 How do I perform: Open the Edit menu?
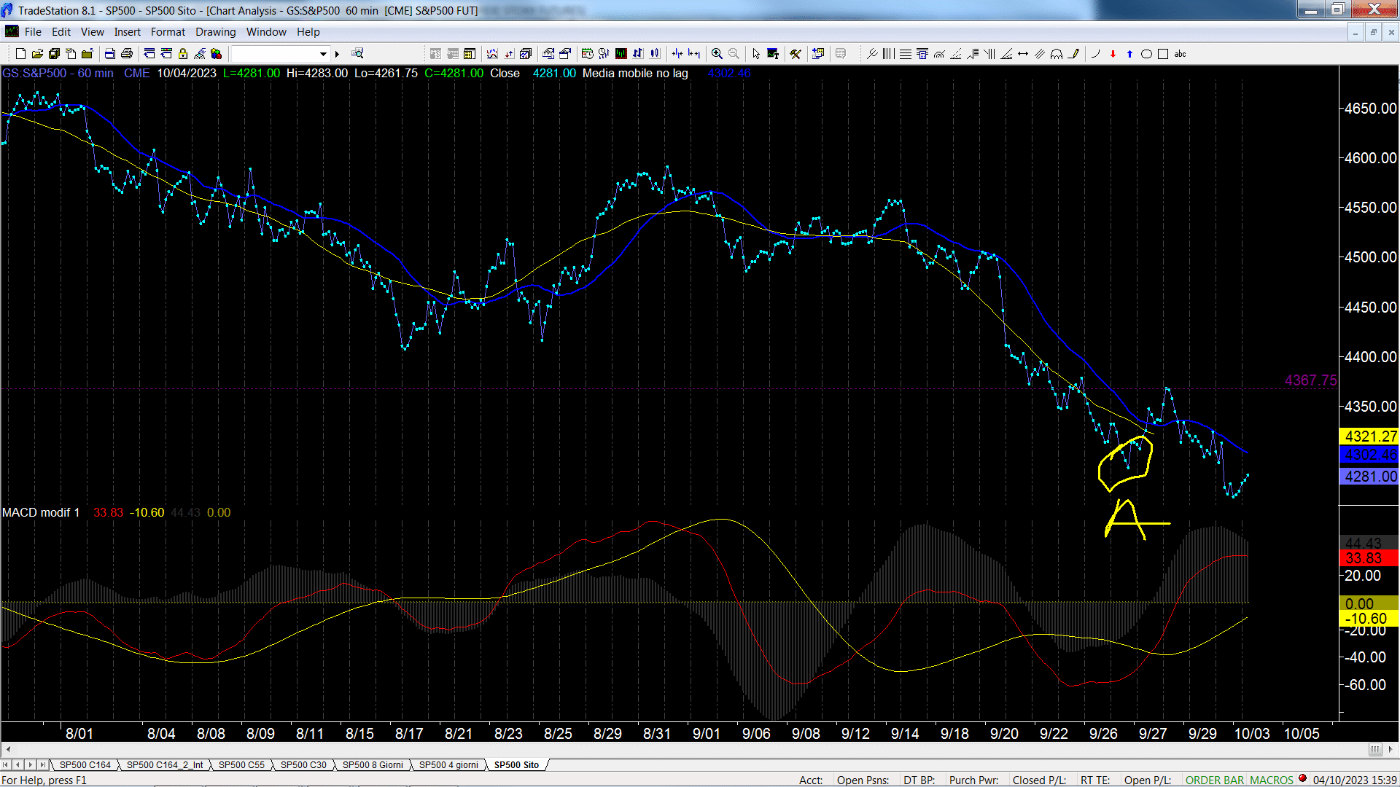pyautogui.click(x=61, y=32)
